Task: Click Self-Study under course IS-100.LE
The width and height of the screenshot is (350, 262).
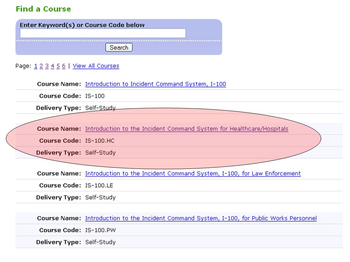Action: point(101,197)
